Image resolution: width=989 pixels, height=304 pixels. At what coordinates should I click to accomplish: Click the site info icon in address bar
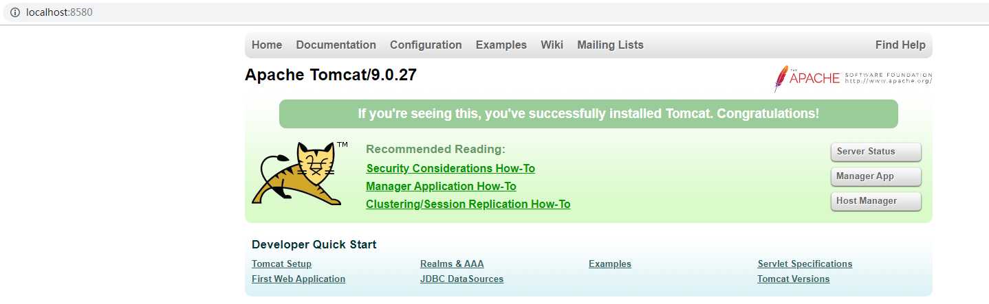click(x=15, y=12)
